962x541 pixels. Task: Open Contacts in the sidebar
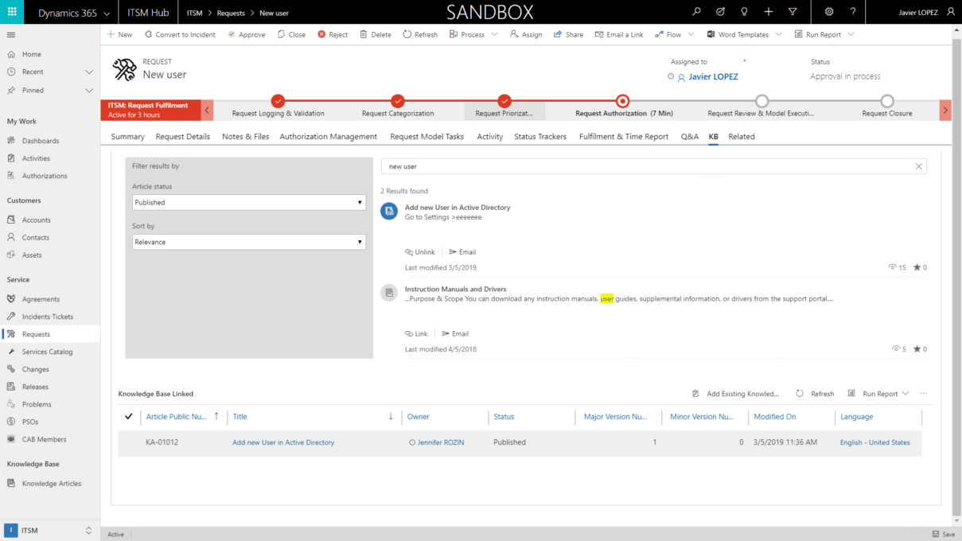pyautogui.click(x=36, y=237)
